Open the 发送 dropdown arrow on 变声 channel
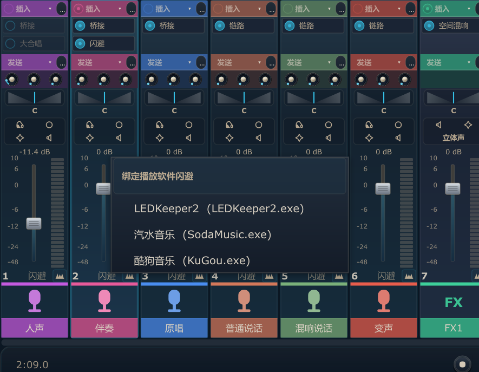This screenshot has height=372, width=479. point(399,62)
